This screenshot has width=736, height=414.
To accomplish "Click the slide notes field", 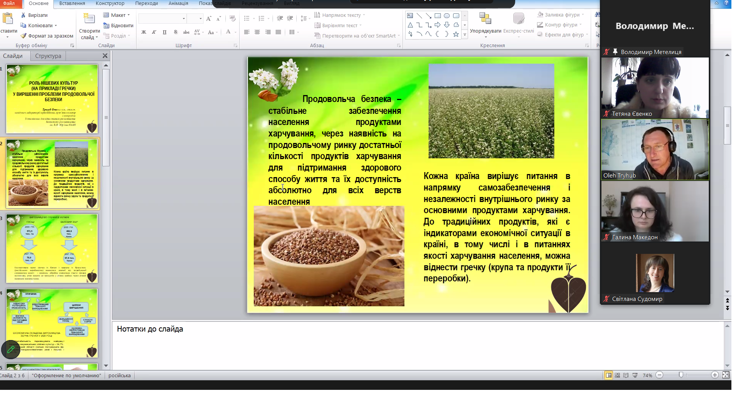I will (x=418, y=345).
